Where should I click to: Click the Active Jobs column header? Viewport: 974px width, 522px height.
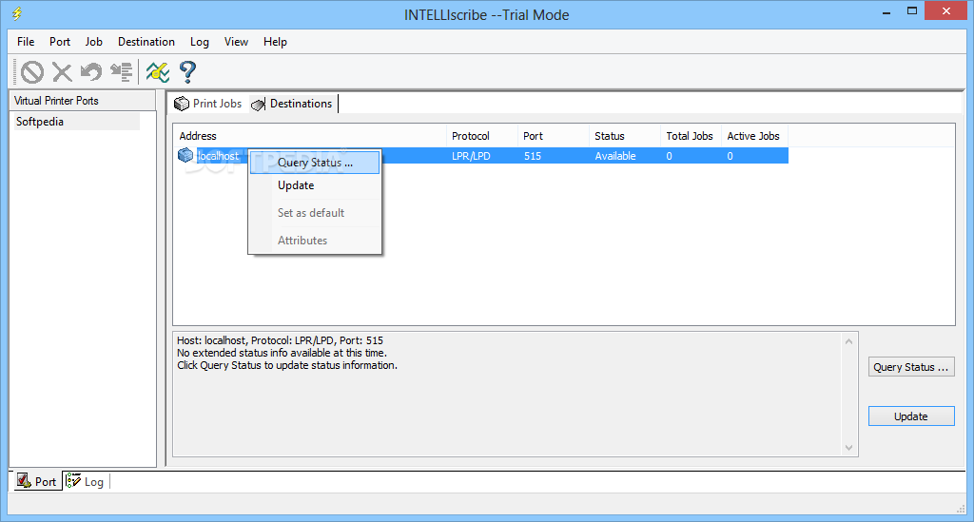[754, 136]
